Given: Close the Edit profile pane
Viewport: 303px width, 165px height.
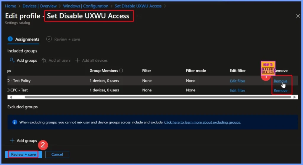Looking at the screenshot, I should click(x=298, y=16).
